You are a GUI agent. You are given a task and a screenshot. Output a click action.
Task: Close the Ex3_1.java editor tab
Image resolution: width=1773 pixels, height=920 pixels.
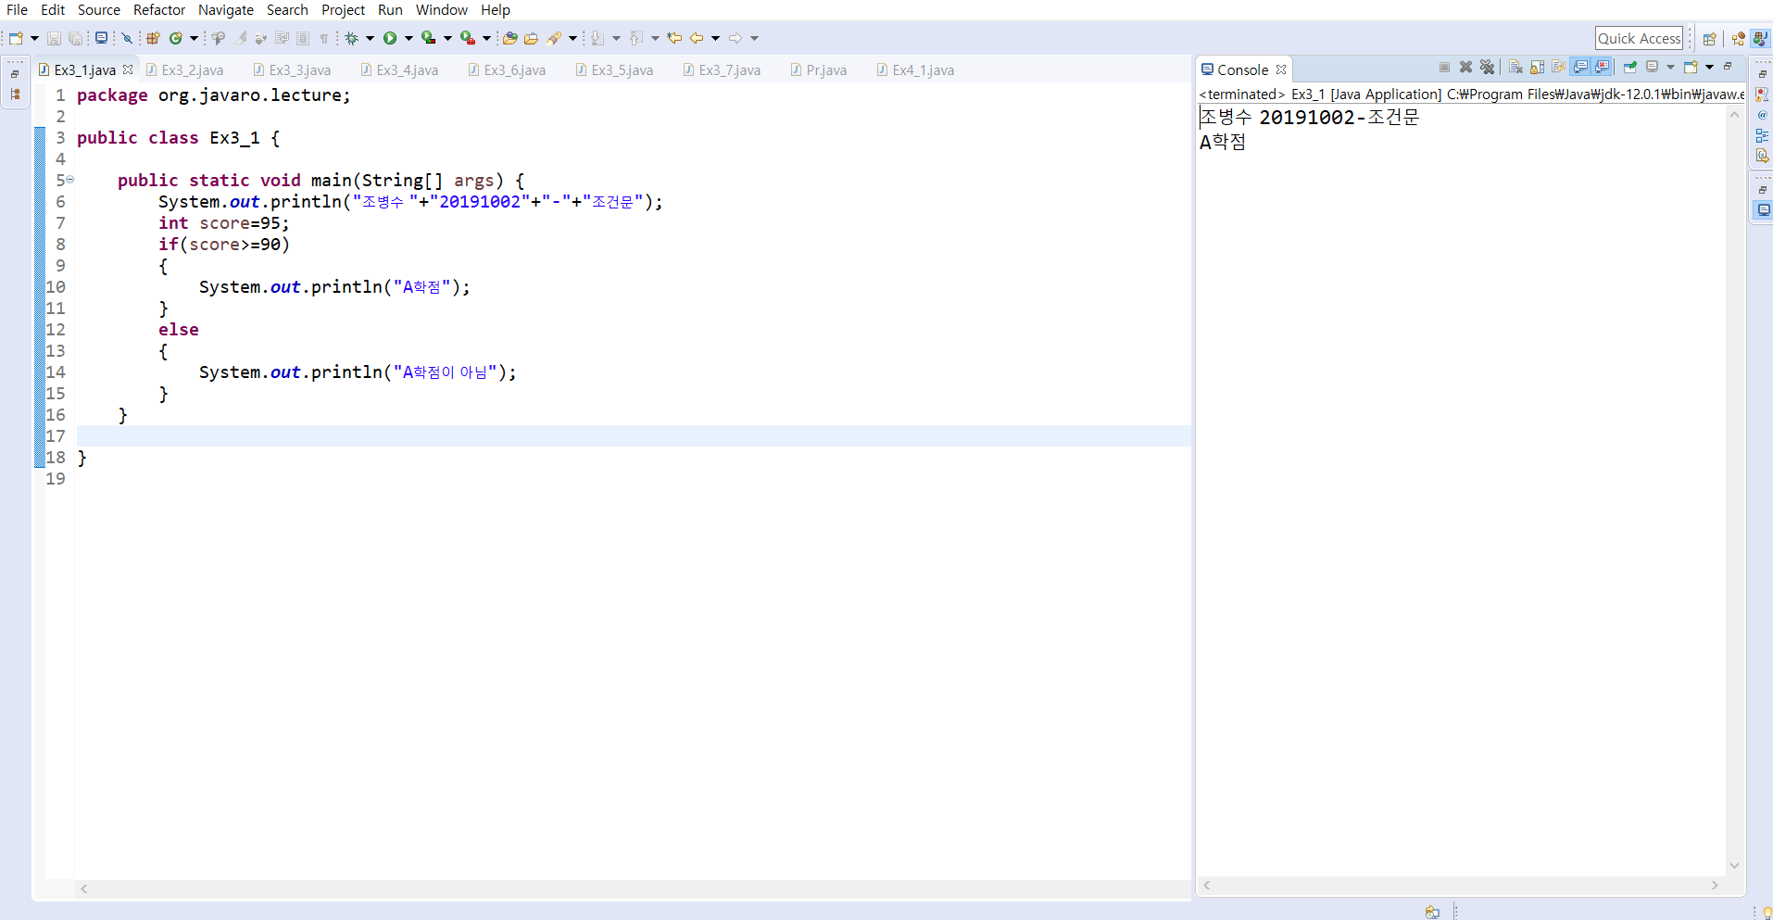tap(128, 69)
